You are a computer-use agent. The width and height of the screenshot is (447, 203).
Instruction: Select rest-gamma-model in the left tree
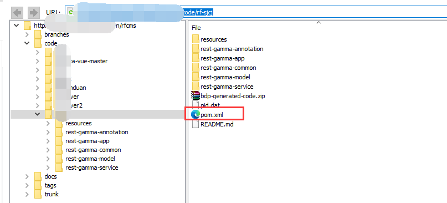[90, 159]
